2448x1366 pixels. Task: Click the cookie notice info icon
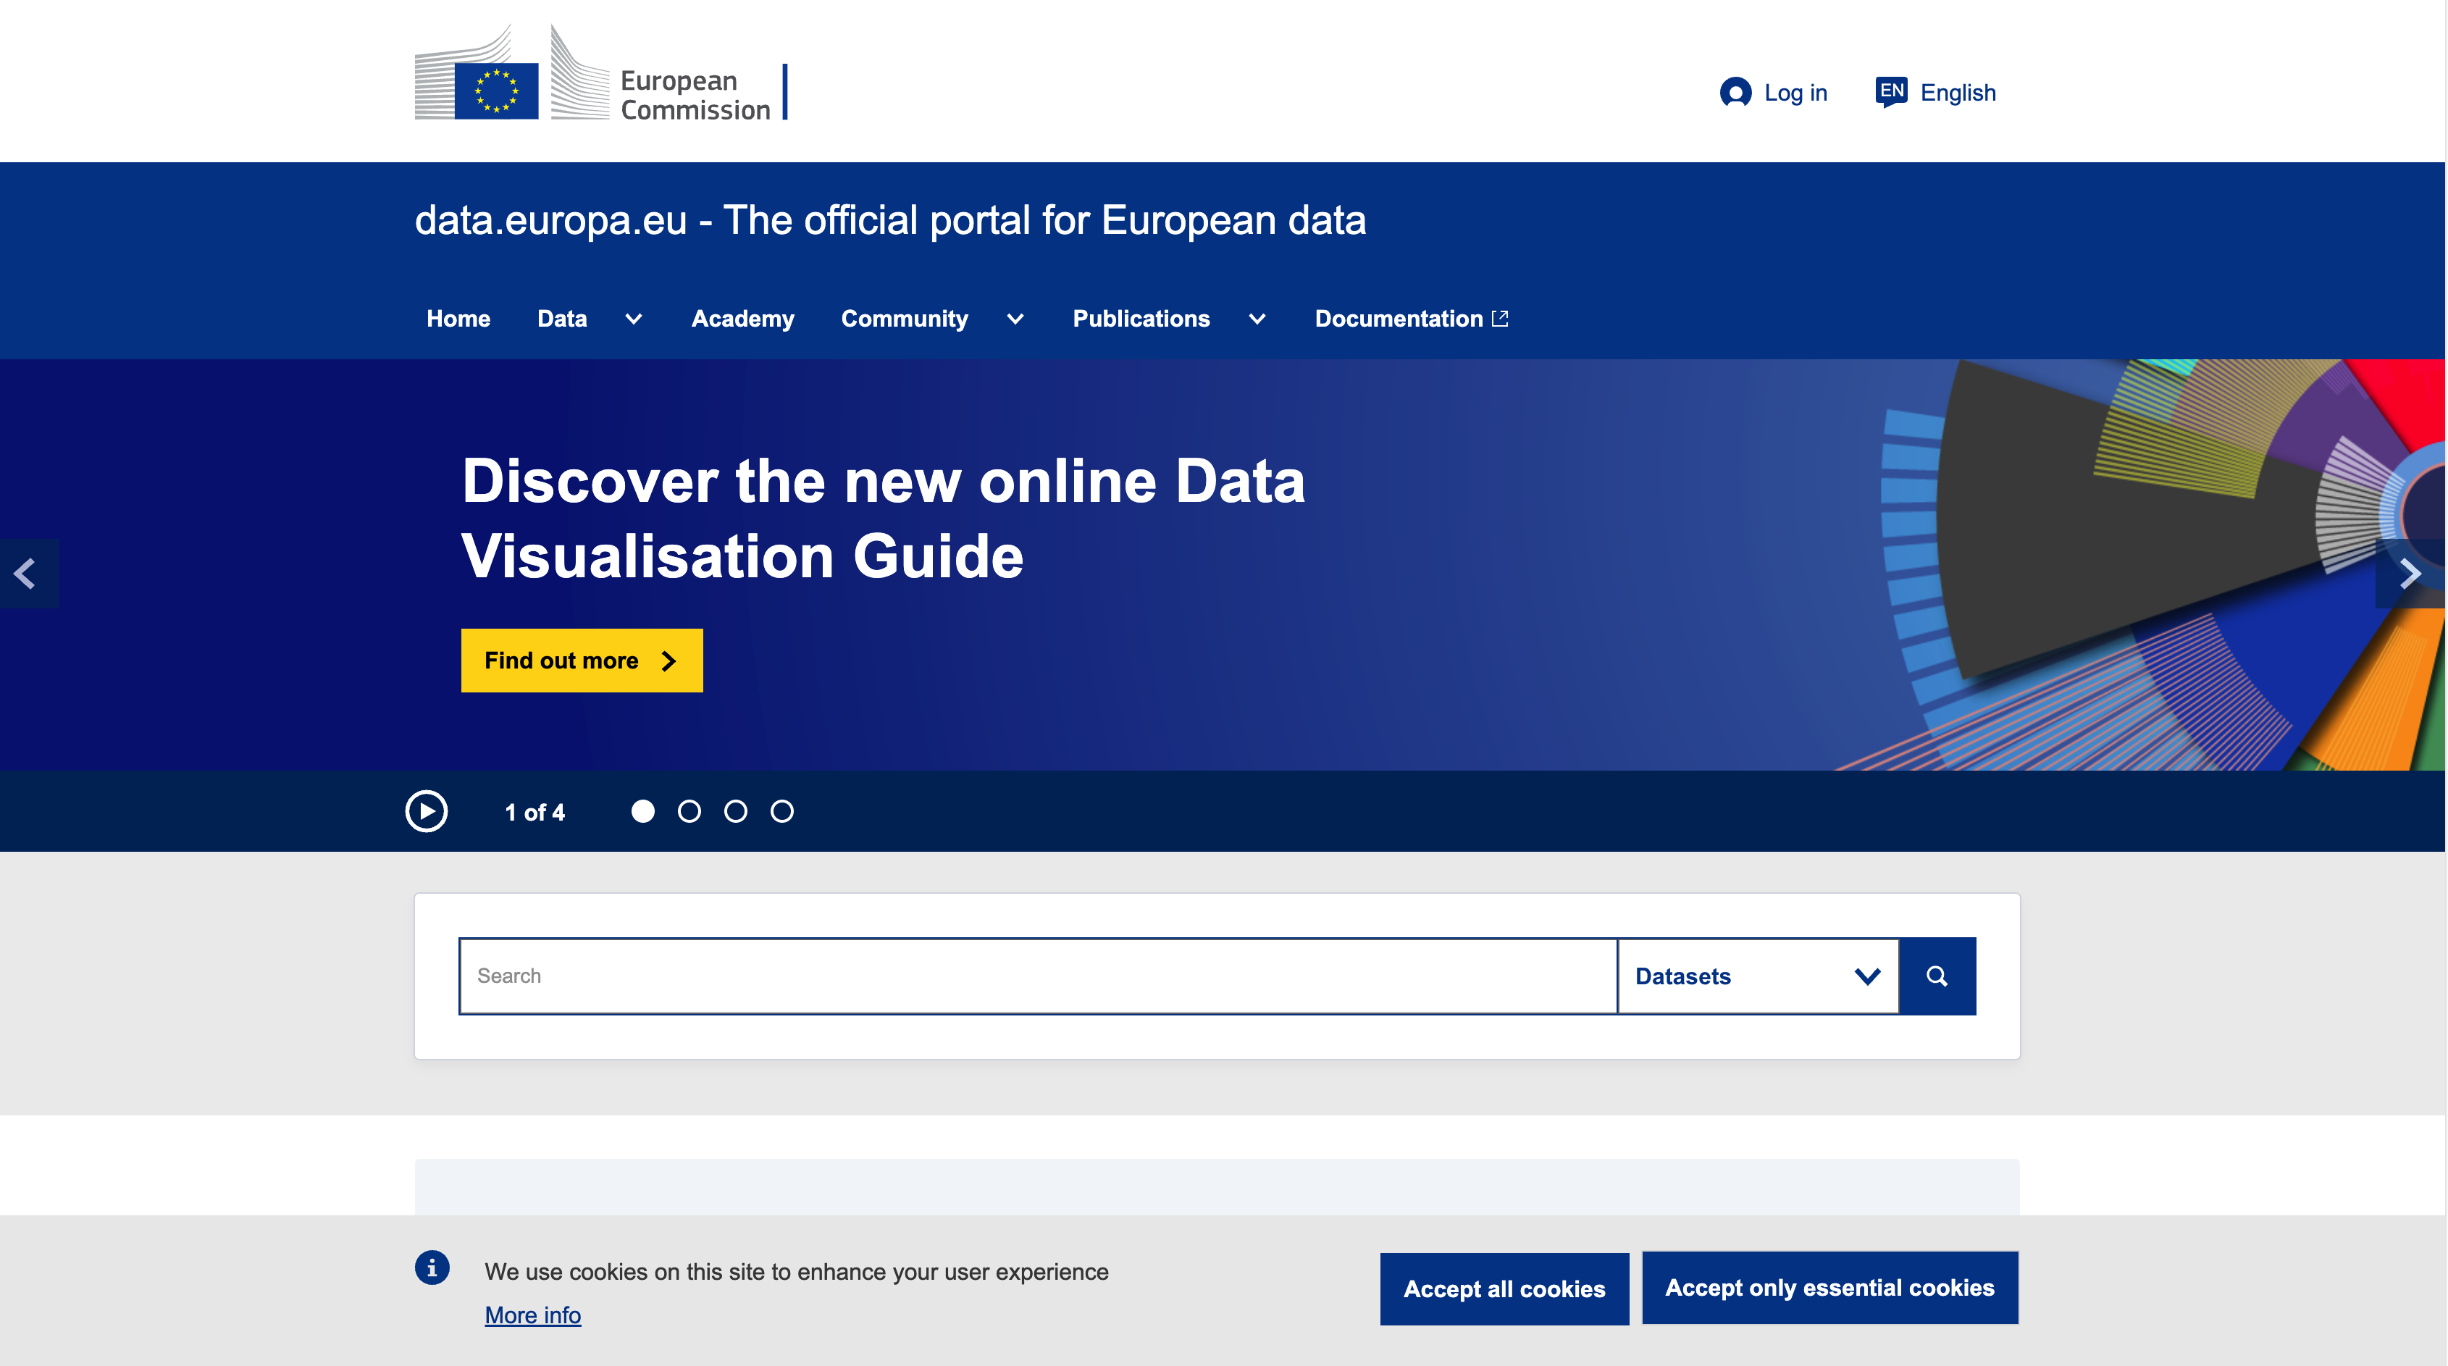[x=432, y=1267]
